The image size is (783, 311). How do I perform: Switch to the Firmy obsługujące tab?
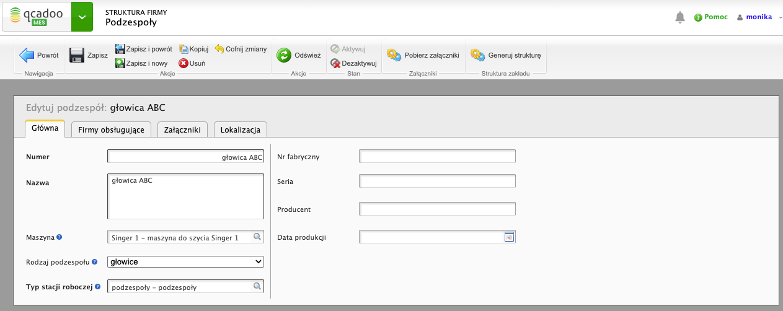click(x=111, y=129)
